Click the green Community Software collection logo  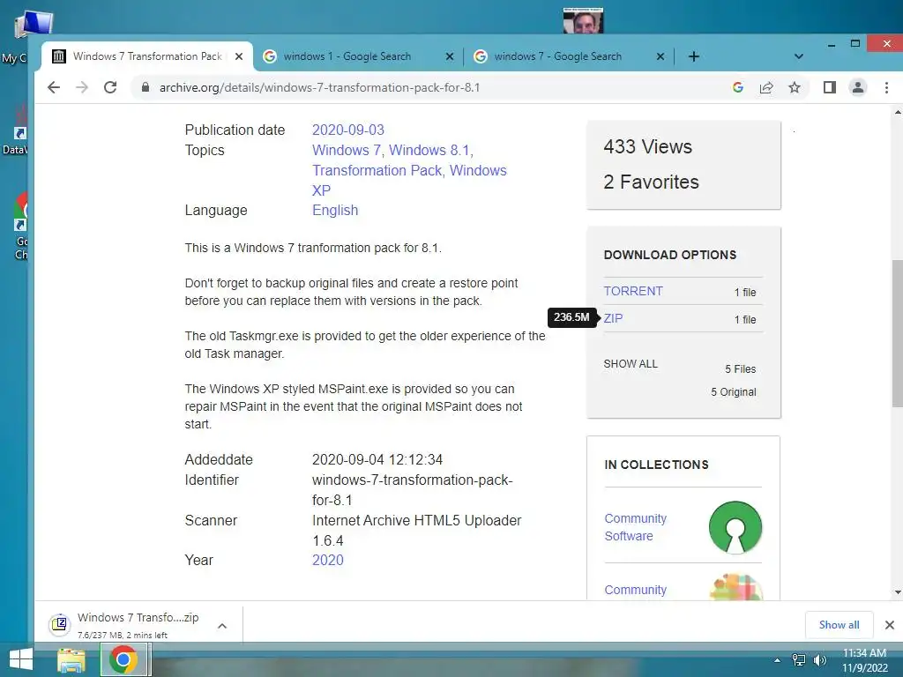coord(735,527)
